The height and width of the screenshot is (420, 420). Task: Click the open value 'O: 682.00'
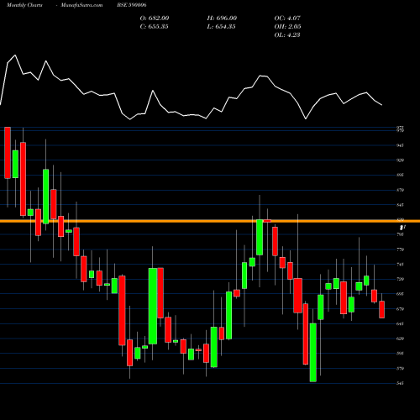pos(155,18)
